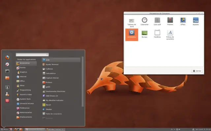The height and width of the screenshot is (131, 211).
Task: Open Calendrier settings
Action: pos(144,21)
